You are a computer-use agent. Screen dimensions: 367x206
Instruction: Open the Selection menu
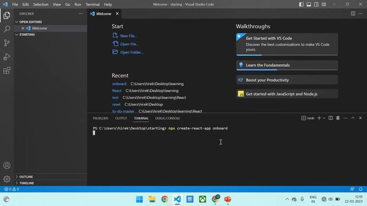tap(41, 5)
